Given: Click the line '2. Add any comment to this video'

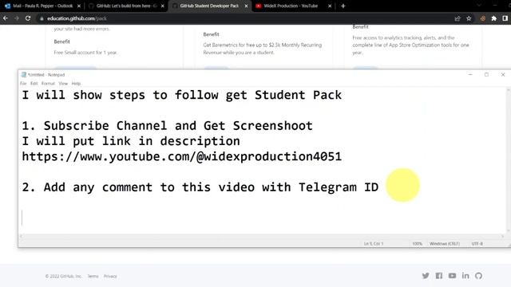Looking at the screenshot, I should (200, 187).
